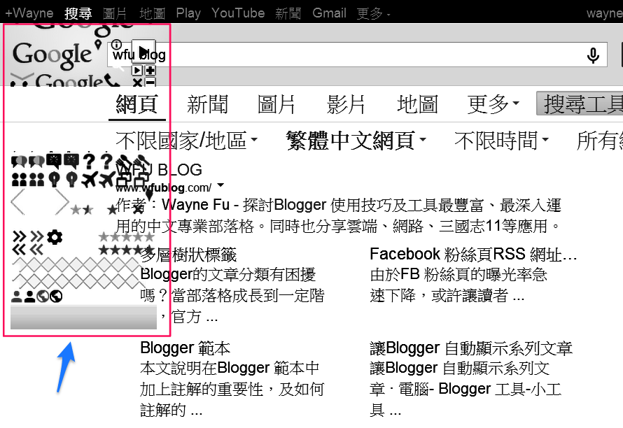The image size is (623, 428).
Task: Click snippet text 本文說明在Blogger 範本中
Action: pyautogui.click(x=230, y=368)
